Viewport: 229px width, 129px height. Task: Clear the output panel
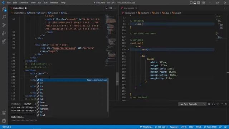[209, 104]
